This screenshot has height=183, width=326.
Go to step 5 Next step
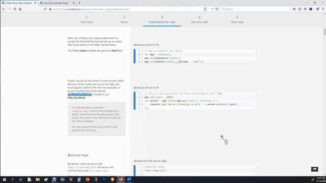(237, 19)
